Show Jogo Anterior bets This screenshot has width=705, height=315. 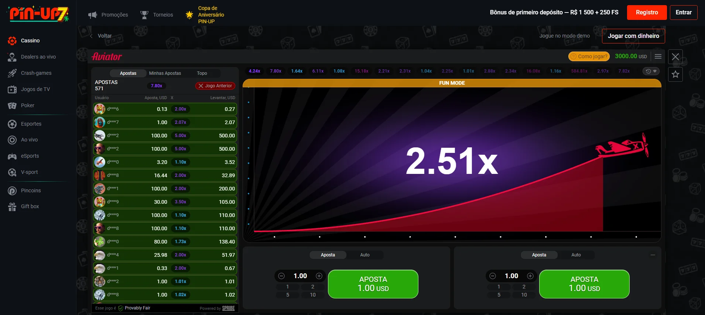point(215,86)
